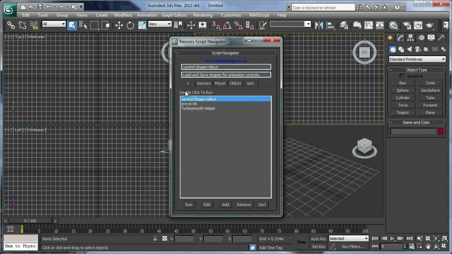Viewport: 452px width, 254px height.
Task: Toggle Set Key mode
Action: [319, 247]
